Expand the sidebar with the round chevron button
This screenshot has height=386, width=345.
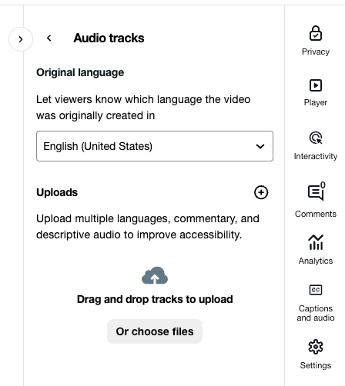21,39
